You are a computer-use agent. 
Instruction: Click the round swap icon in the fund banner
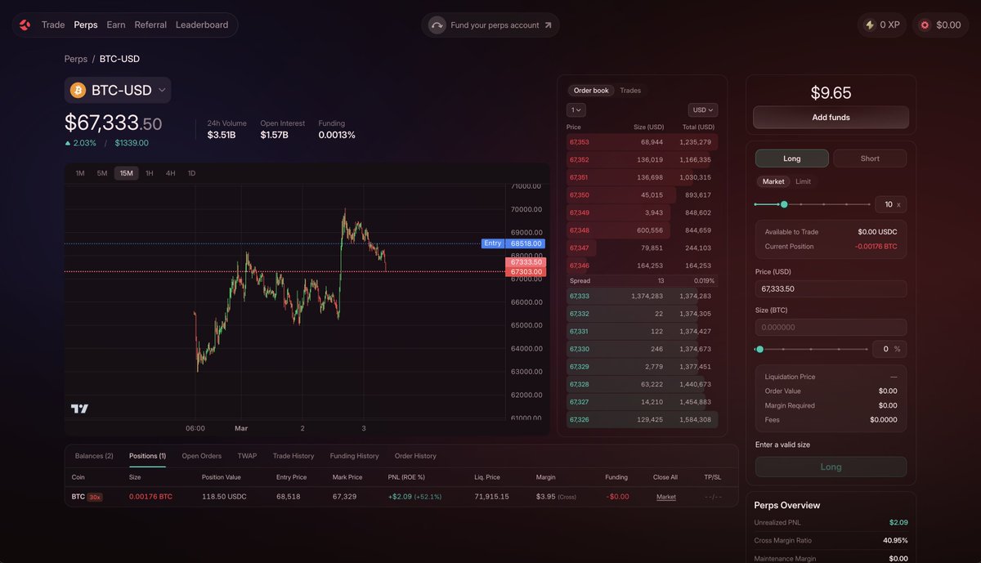coord(437,25)
